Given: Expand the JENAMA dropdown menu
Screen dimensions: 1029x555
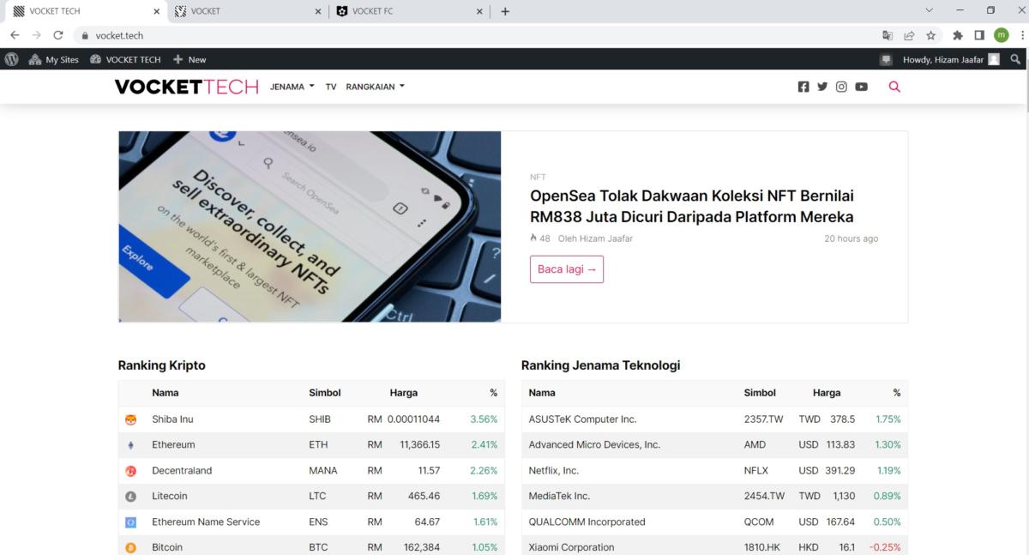Looking at the screenshot, I should [x=292, y=87].
